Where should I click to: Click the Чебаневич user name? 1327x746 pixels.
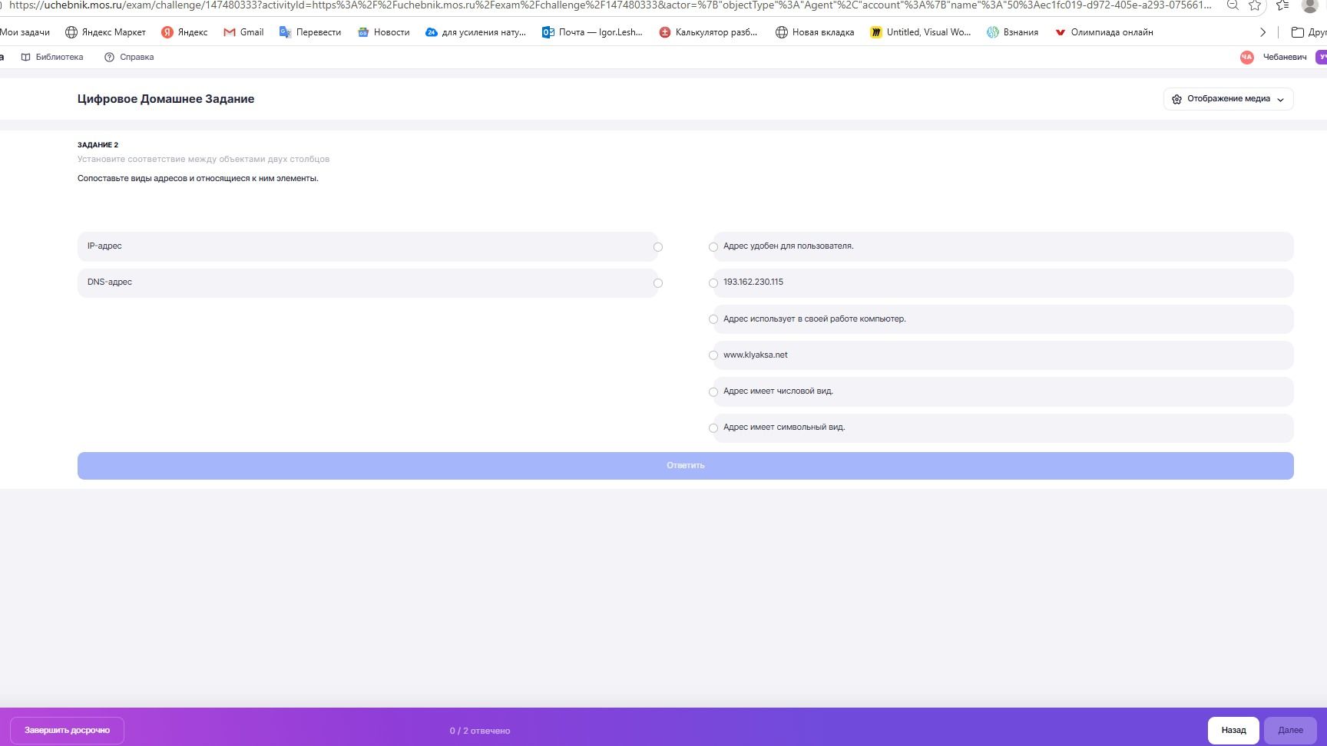[x=1284, y=58]
